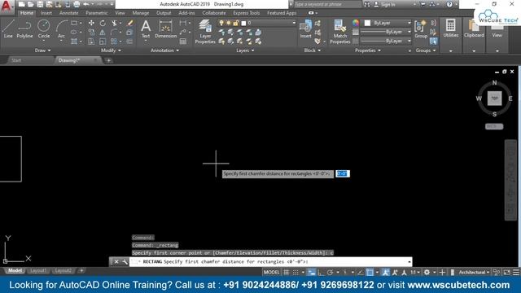Viewport: 521px width, 293px height.
Task: Open the layer 0 dropdown list
Action: [x=294, y=23]
